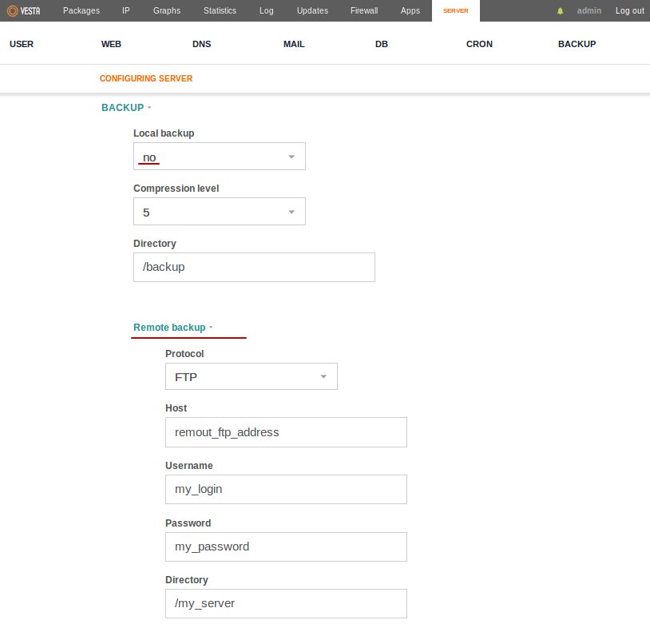The width and height of the screenshot is (650, 628).
Task: Click into the Username field
Action: click(x=286, y=489)
